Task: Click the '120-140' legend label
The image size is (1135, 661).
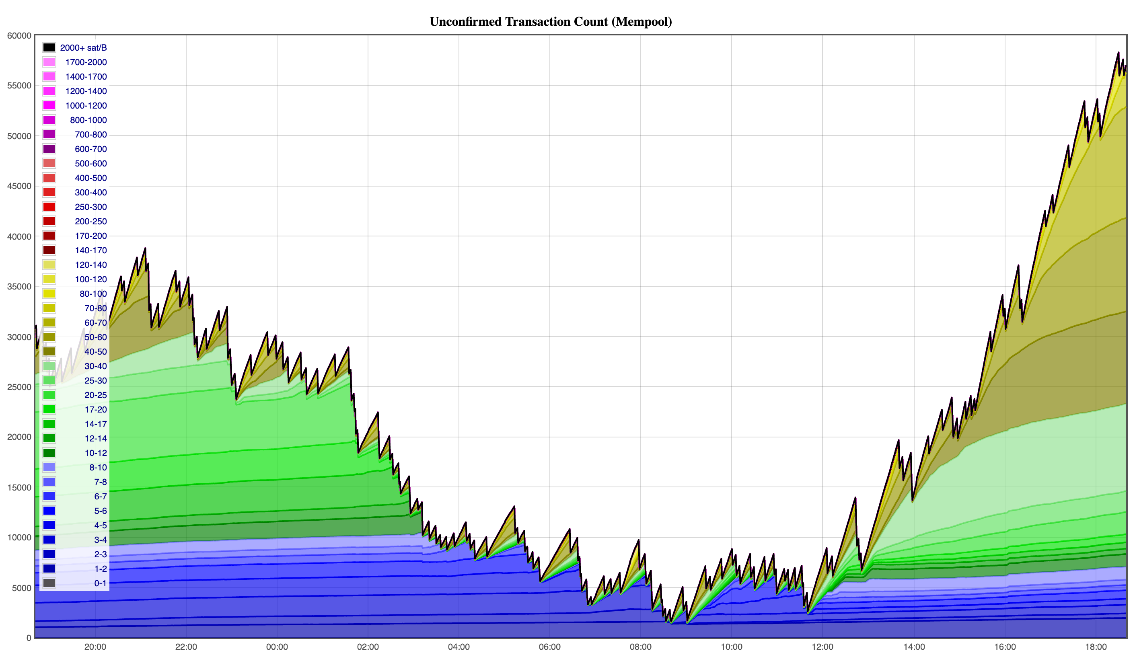Action: 90,265
